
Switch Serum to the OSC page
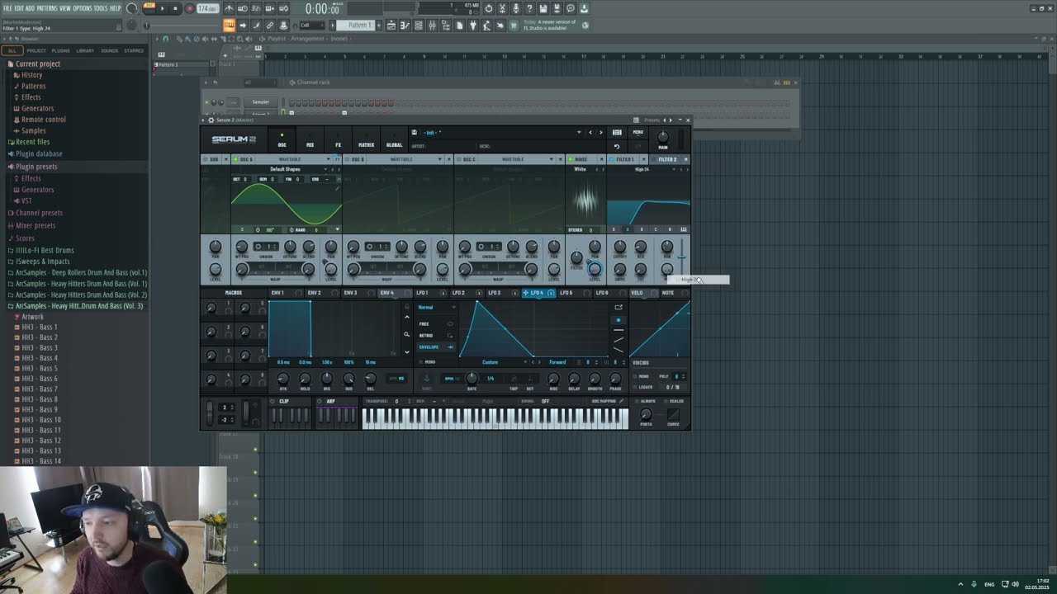(x=282, y=140)
